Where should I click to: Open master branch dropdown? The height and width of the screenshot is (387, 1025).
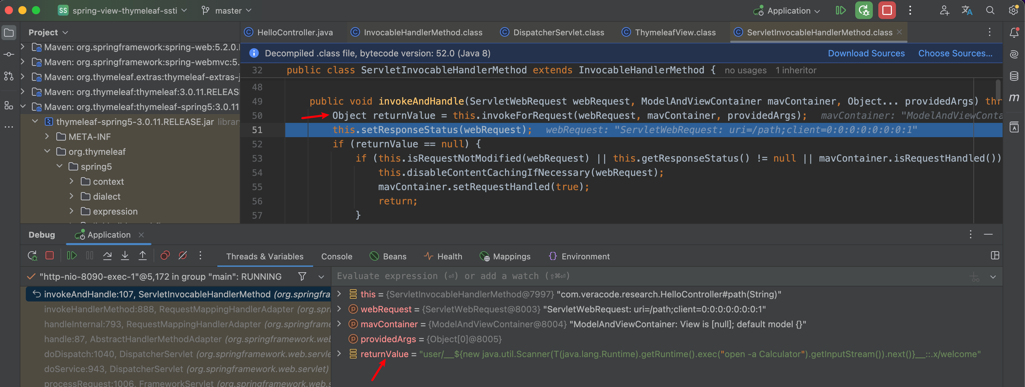[227, 11]
